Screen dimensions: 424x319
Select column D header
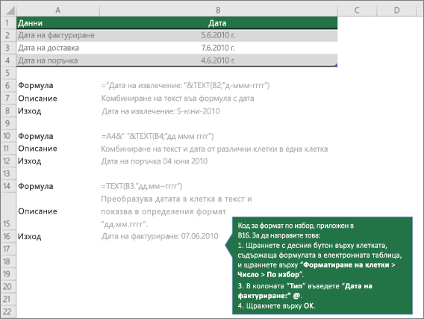tap(396, 10)
